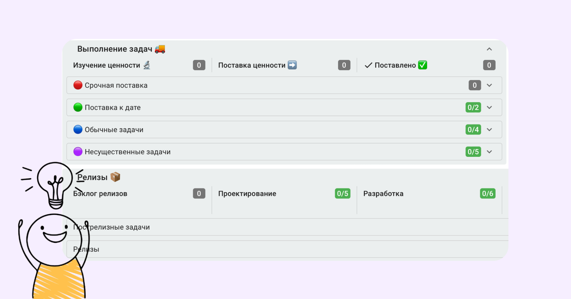The width and height of the screenshot is (571, 299).
Task: Click the 0/5 badge on Несущественные задачи
Action: 473,152
